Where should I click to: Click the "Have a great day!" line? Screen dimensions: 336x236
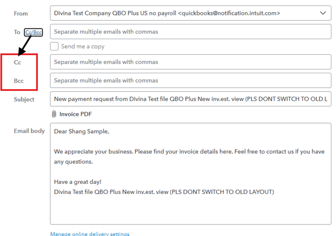77,182
